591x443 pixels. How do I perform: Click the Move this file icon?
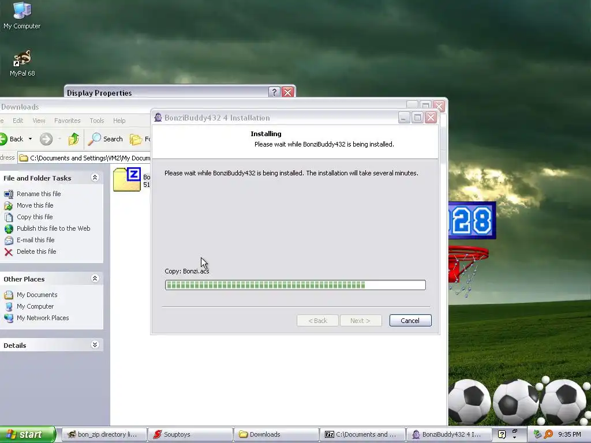(x=9, y=206)
